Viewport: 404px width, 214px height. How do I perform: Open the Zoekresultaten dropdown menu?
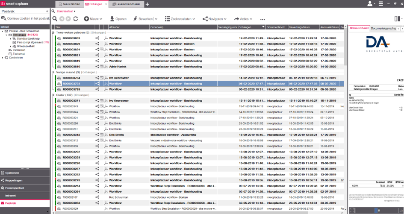(x=180, y=19)
